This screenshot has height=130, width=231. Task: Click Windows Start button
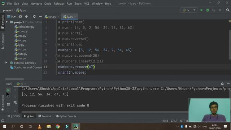pyautogui.click(x=4, y=126)
